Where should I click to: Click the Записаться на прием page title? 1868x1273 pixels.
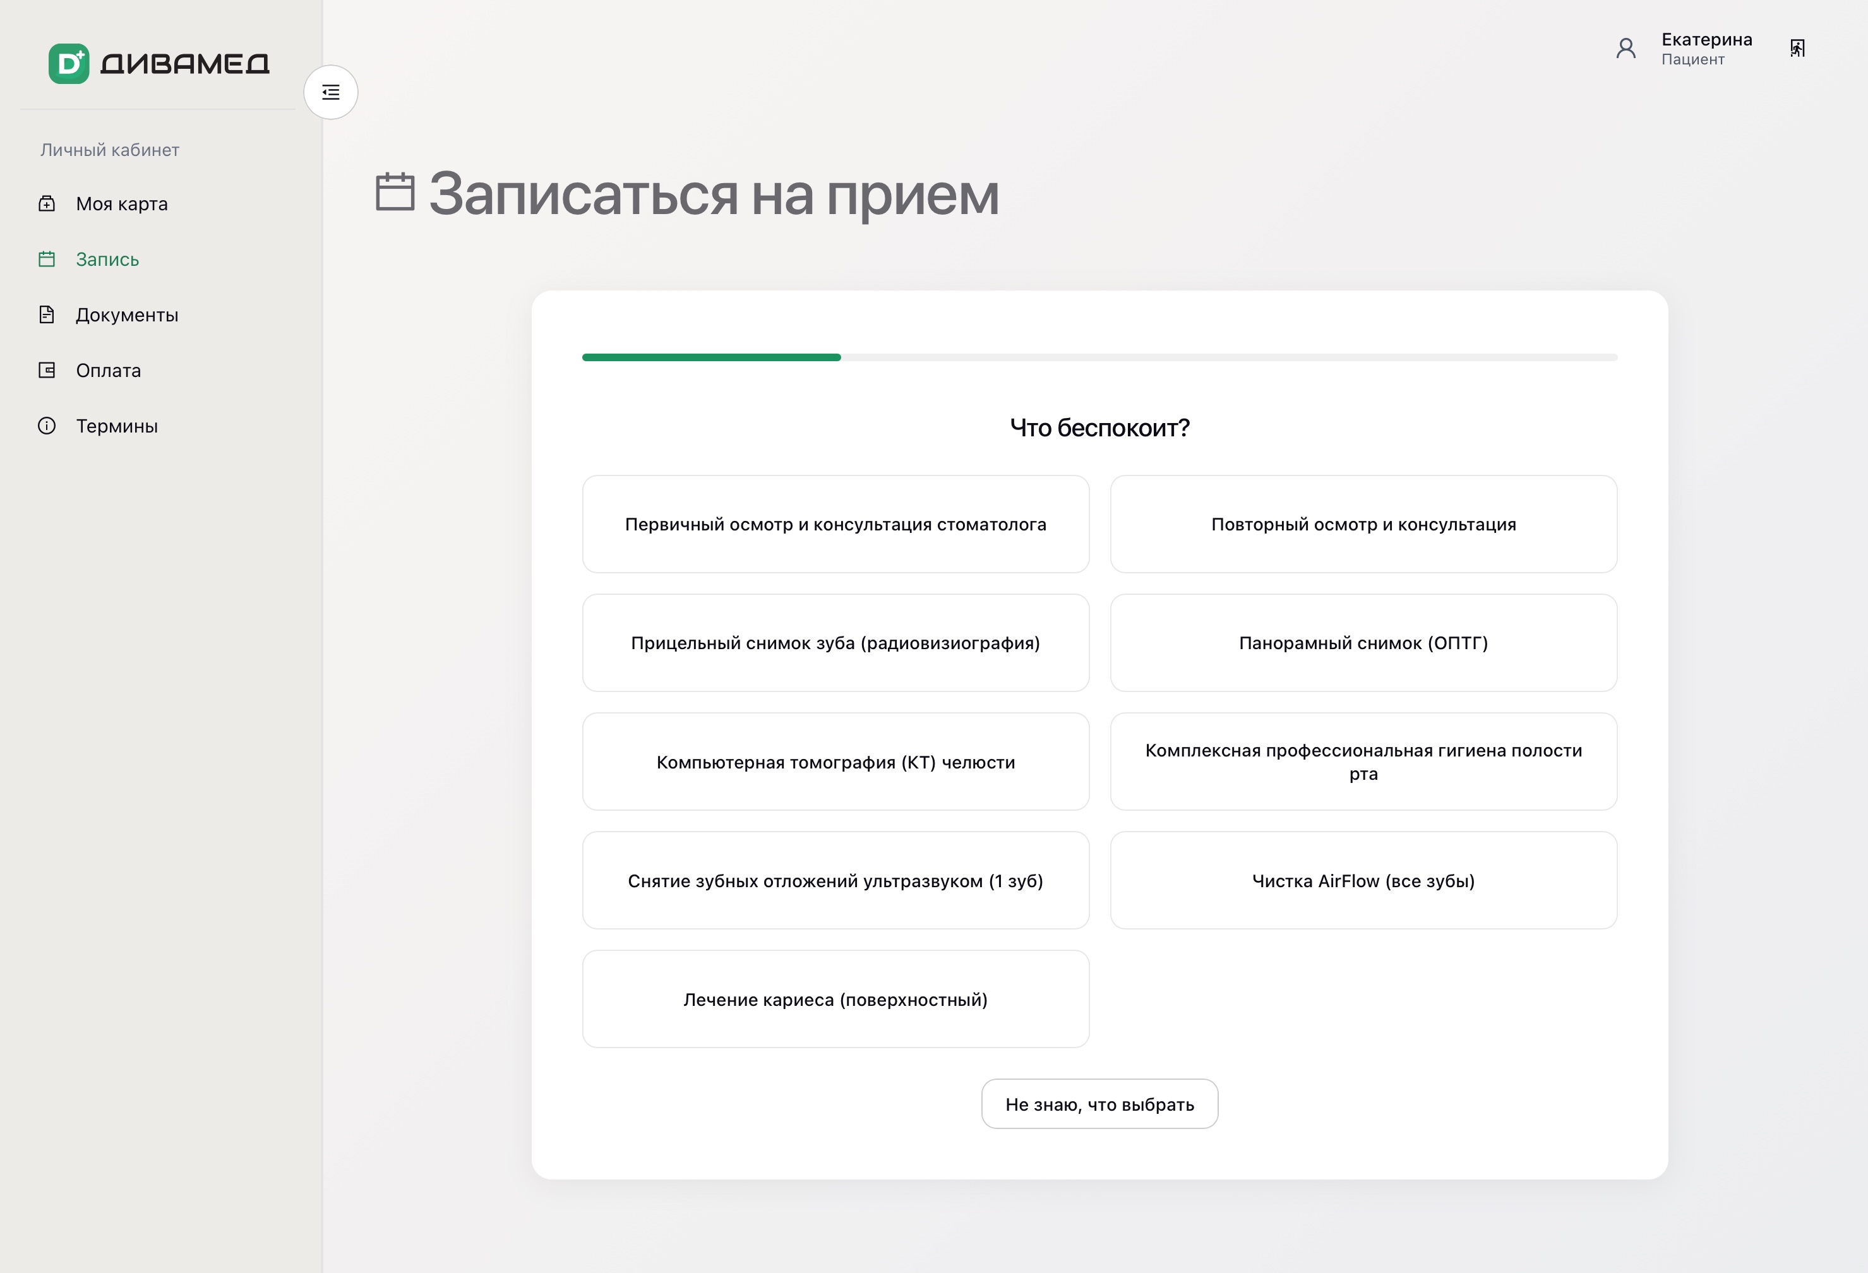(x=714, y=194)
